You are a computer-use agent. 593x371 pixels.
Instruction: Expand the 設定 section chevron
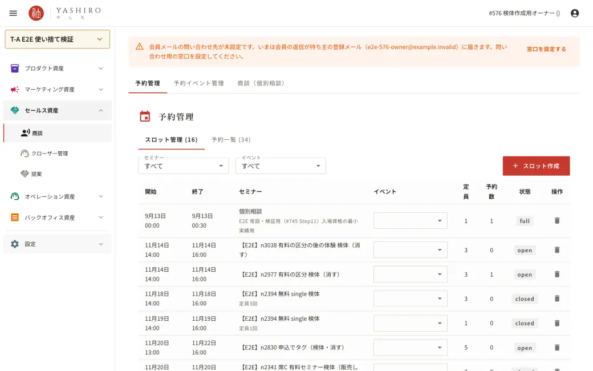click(x=100, y=244)
